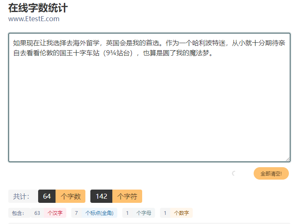Click the 个字符 label
Screen dimensions: 298x224
coord(127,196)
